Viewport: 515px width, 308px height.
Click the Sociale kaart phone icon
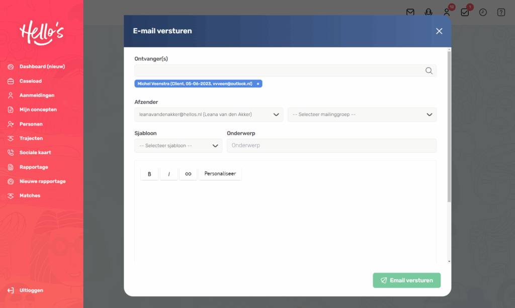click(11, 153)
